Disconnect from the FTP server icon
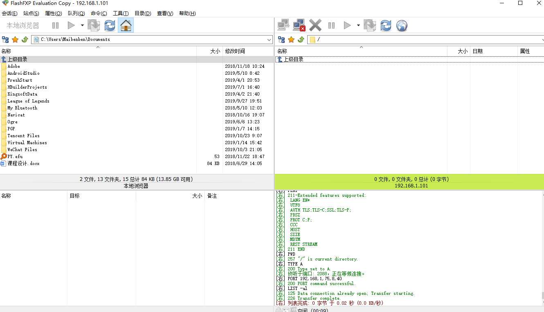The height and width of the screenshot is (312, 544). point(299,25)
